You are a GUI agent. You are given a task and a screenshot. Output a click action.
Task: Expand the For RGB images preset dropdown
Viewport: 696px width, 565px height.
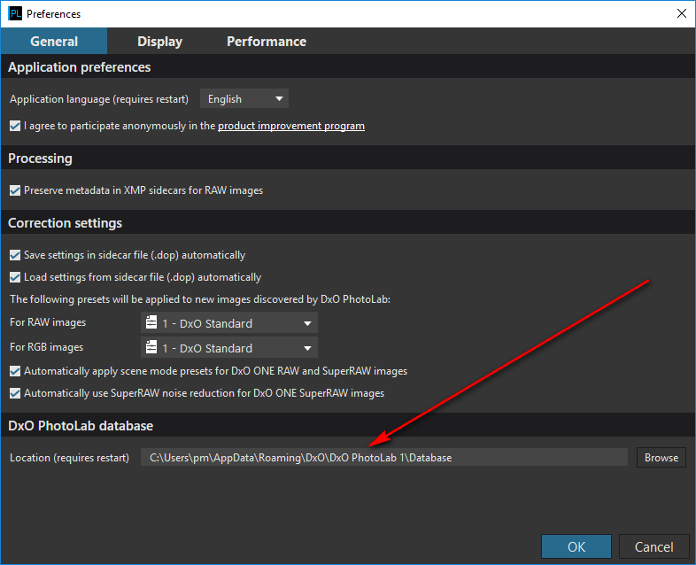229,348
